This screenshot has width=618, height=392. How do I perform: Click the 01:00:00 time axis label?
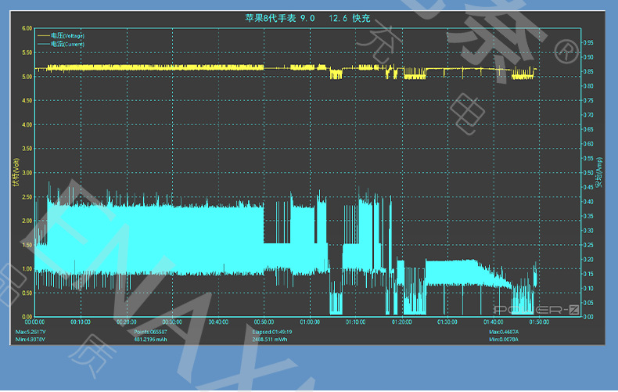[x=310, y=322]
